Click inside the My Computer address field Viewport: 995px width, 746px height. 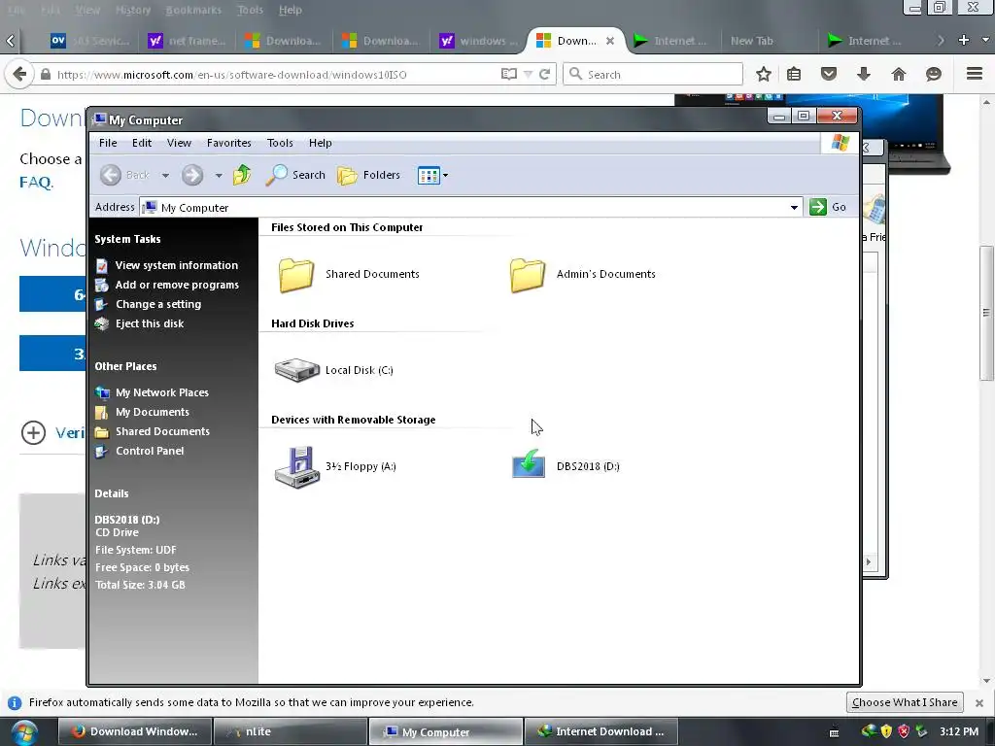469,208
